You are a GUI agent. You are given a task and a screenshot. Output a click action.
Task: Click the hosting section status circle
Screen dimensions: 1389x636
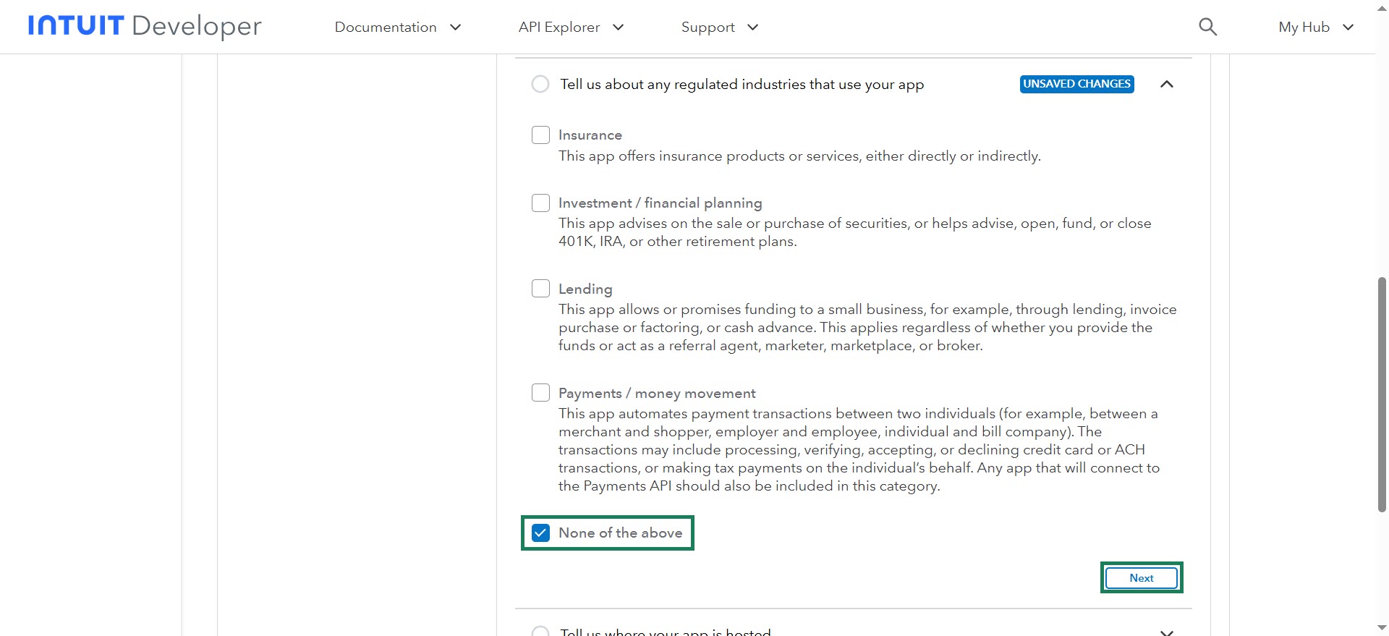coord(540,632)
